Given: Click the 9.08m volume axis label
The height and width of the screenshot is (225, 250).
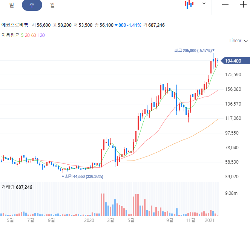Looking at the screenshot, I should coord(231,193).
